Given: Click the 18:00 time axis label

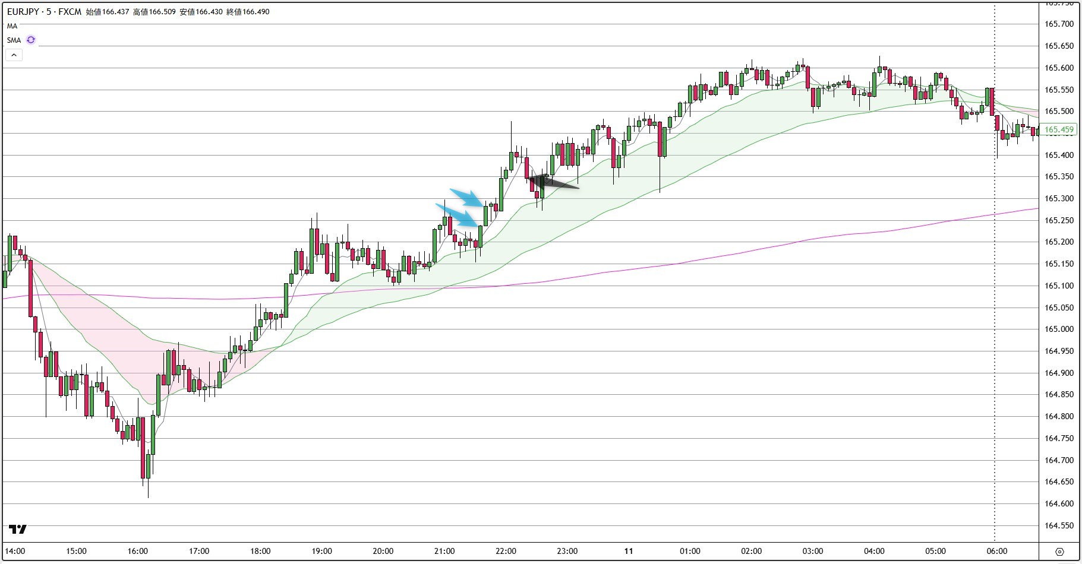Looking at the screenshot, I should click(260, 551).
